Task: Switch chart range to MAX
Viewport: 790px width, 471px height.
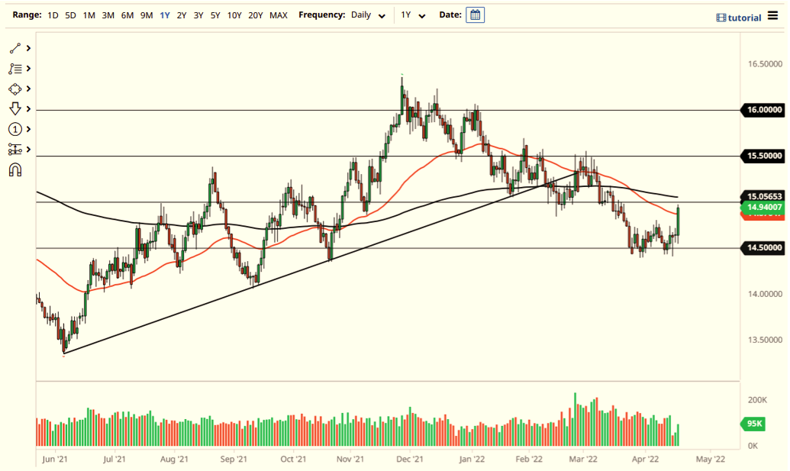Action: pos(277,14)
